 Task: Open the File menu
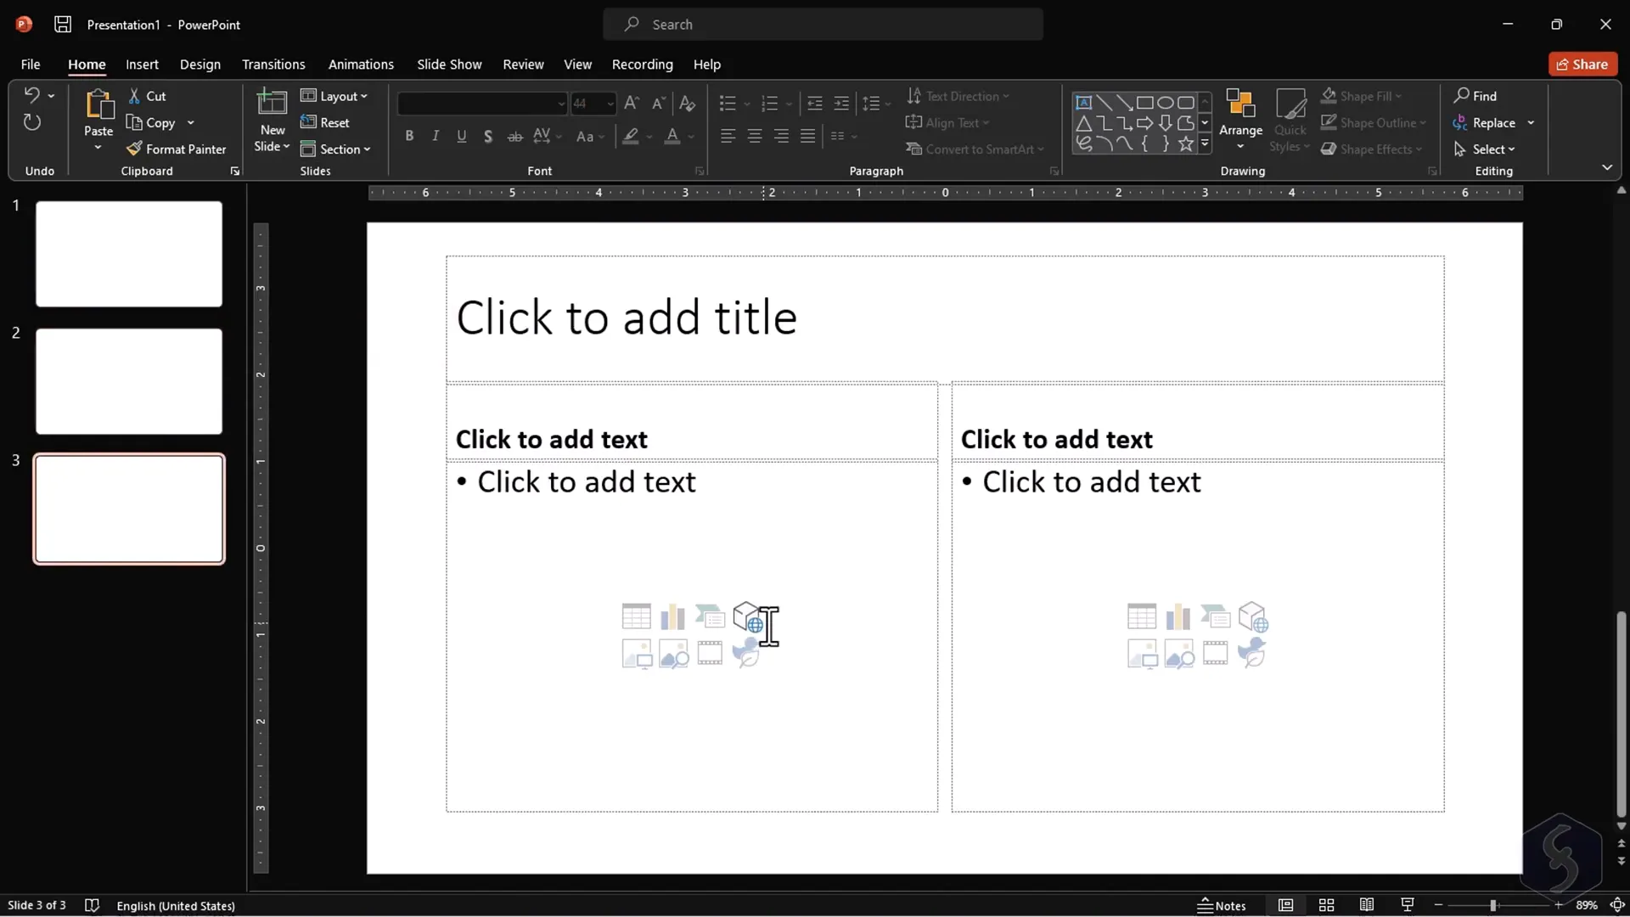[31, 64]
